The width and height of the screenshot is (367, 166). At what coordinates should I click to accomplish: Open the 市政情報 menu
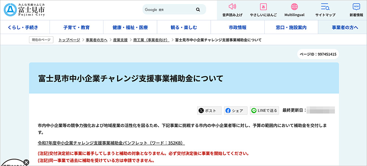(237, 27)
